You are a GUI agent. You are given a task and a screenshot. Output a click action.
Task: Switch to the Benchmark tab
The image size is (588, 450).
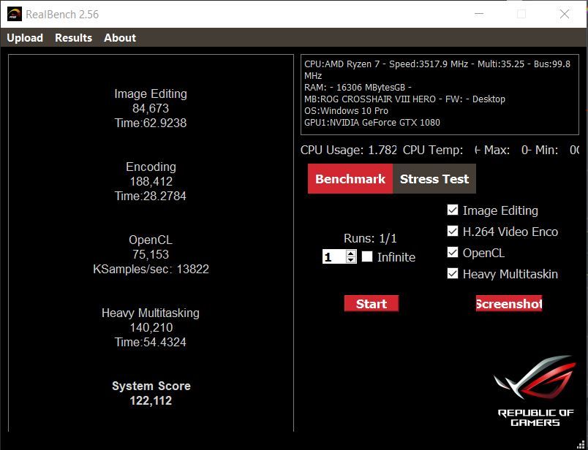[x=350, y=179]
